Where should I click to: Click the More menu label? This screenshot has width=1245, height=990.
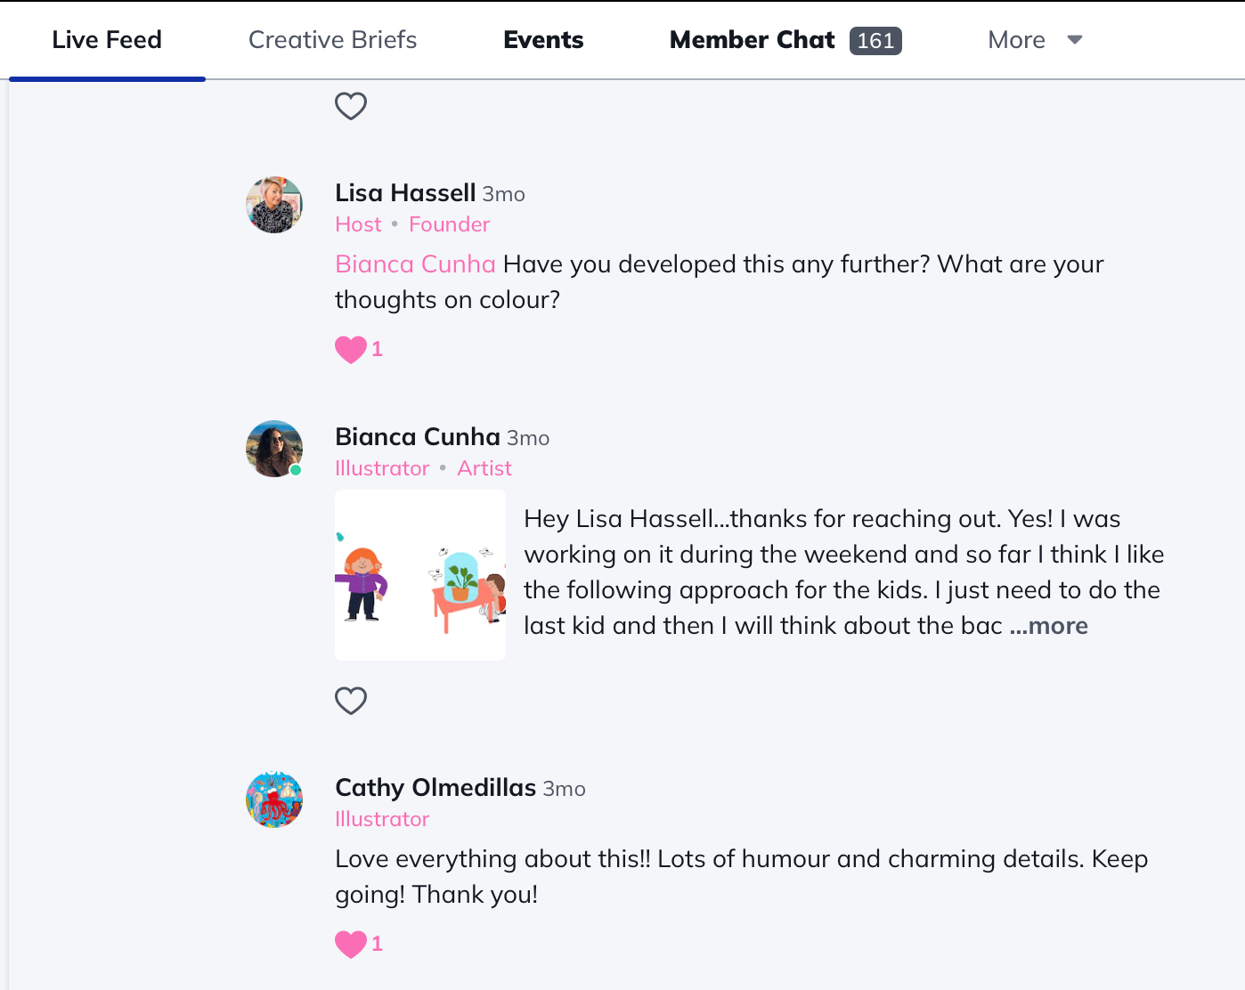(1016, 40)
